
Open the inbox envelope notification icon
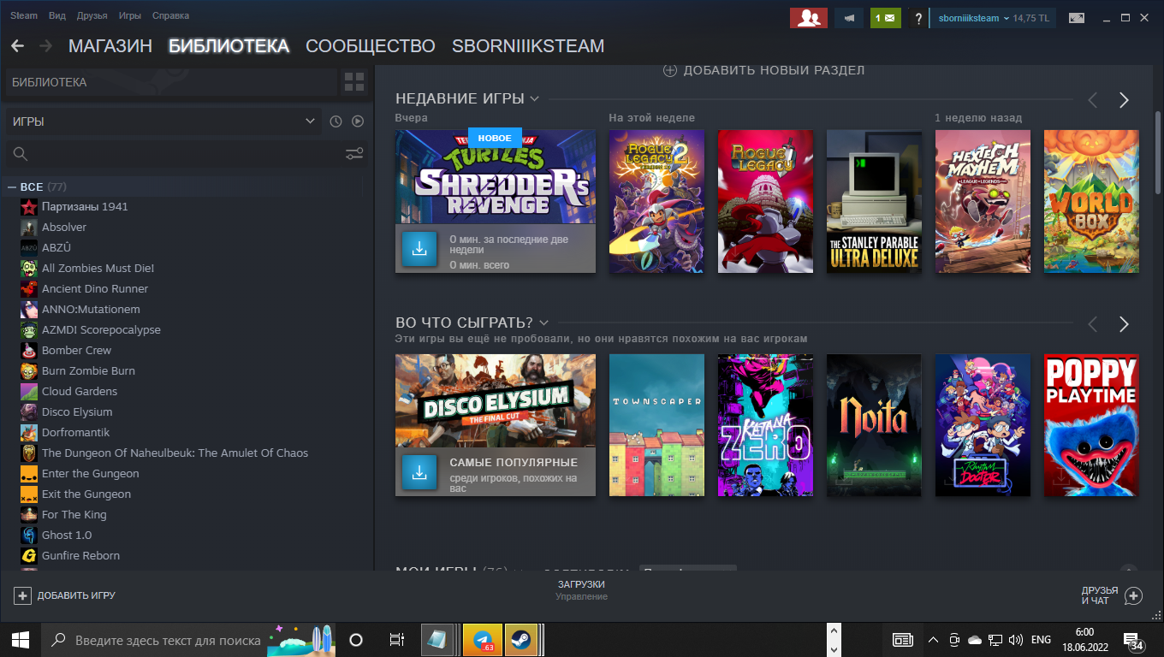click(x=885, y=18)
